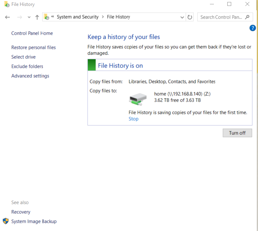This screenshot has width=258, height=231.
Task: Click the network drive icon
Action: click(x=138, y=99)
